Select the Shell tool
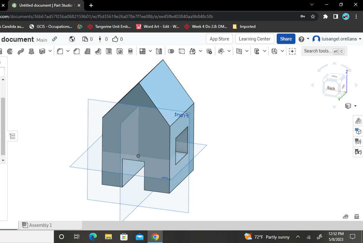This screenshot has height=243, width=363. (109, 51)
